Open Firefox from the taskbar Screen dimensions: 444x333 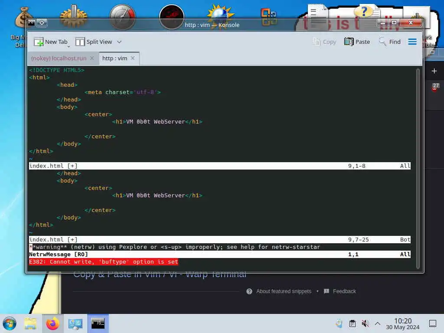click(52, 323)
